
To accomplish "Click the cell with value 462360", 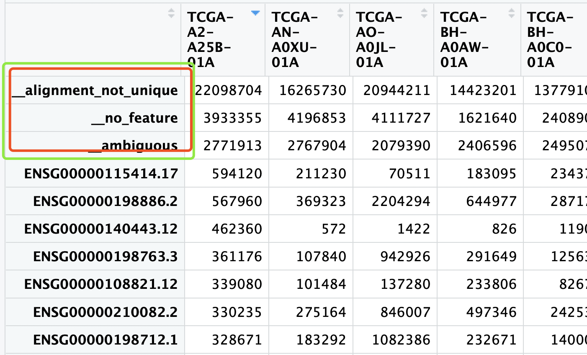I will (x=227, y=229).
